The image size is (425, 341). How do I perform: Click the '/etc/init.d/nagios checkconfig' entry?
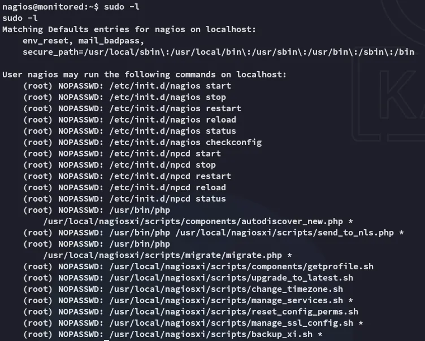[185, 142]
